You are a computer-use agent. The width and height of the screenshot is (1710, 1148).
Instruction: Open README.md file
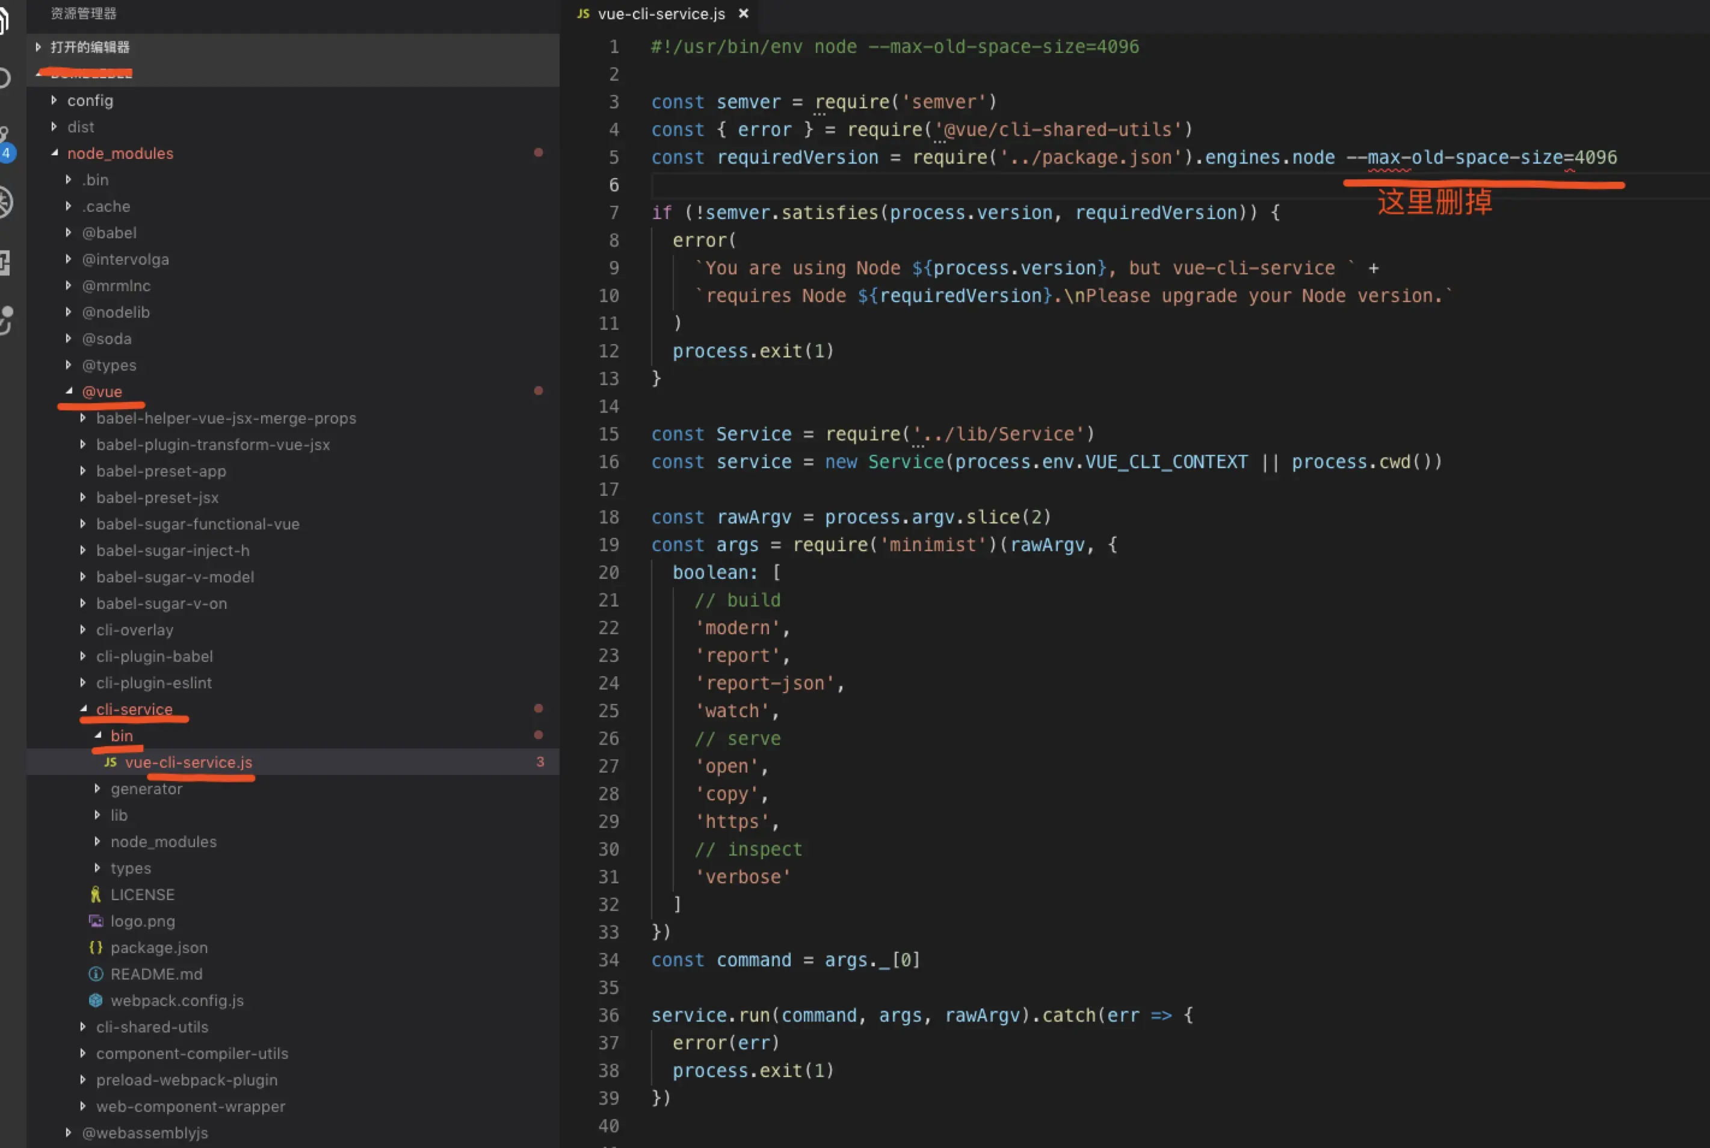(293, 974)
